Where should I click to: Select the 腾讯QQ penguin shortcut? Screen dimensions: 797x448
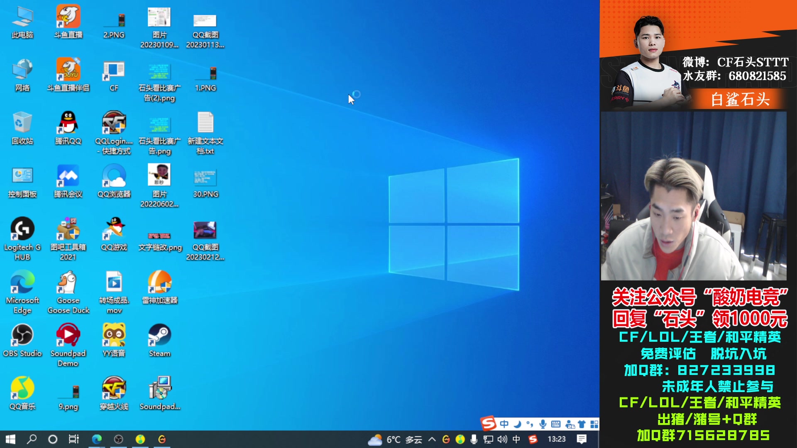pyautogui.click(x=68, y=129)
